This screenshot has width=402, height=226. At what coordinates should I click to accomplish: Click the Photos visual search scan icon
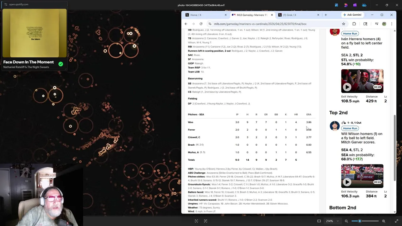click(x=196, y=221)
